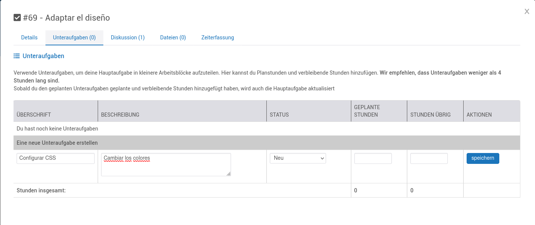Click the speichern button

pos(483,158)
